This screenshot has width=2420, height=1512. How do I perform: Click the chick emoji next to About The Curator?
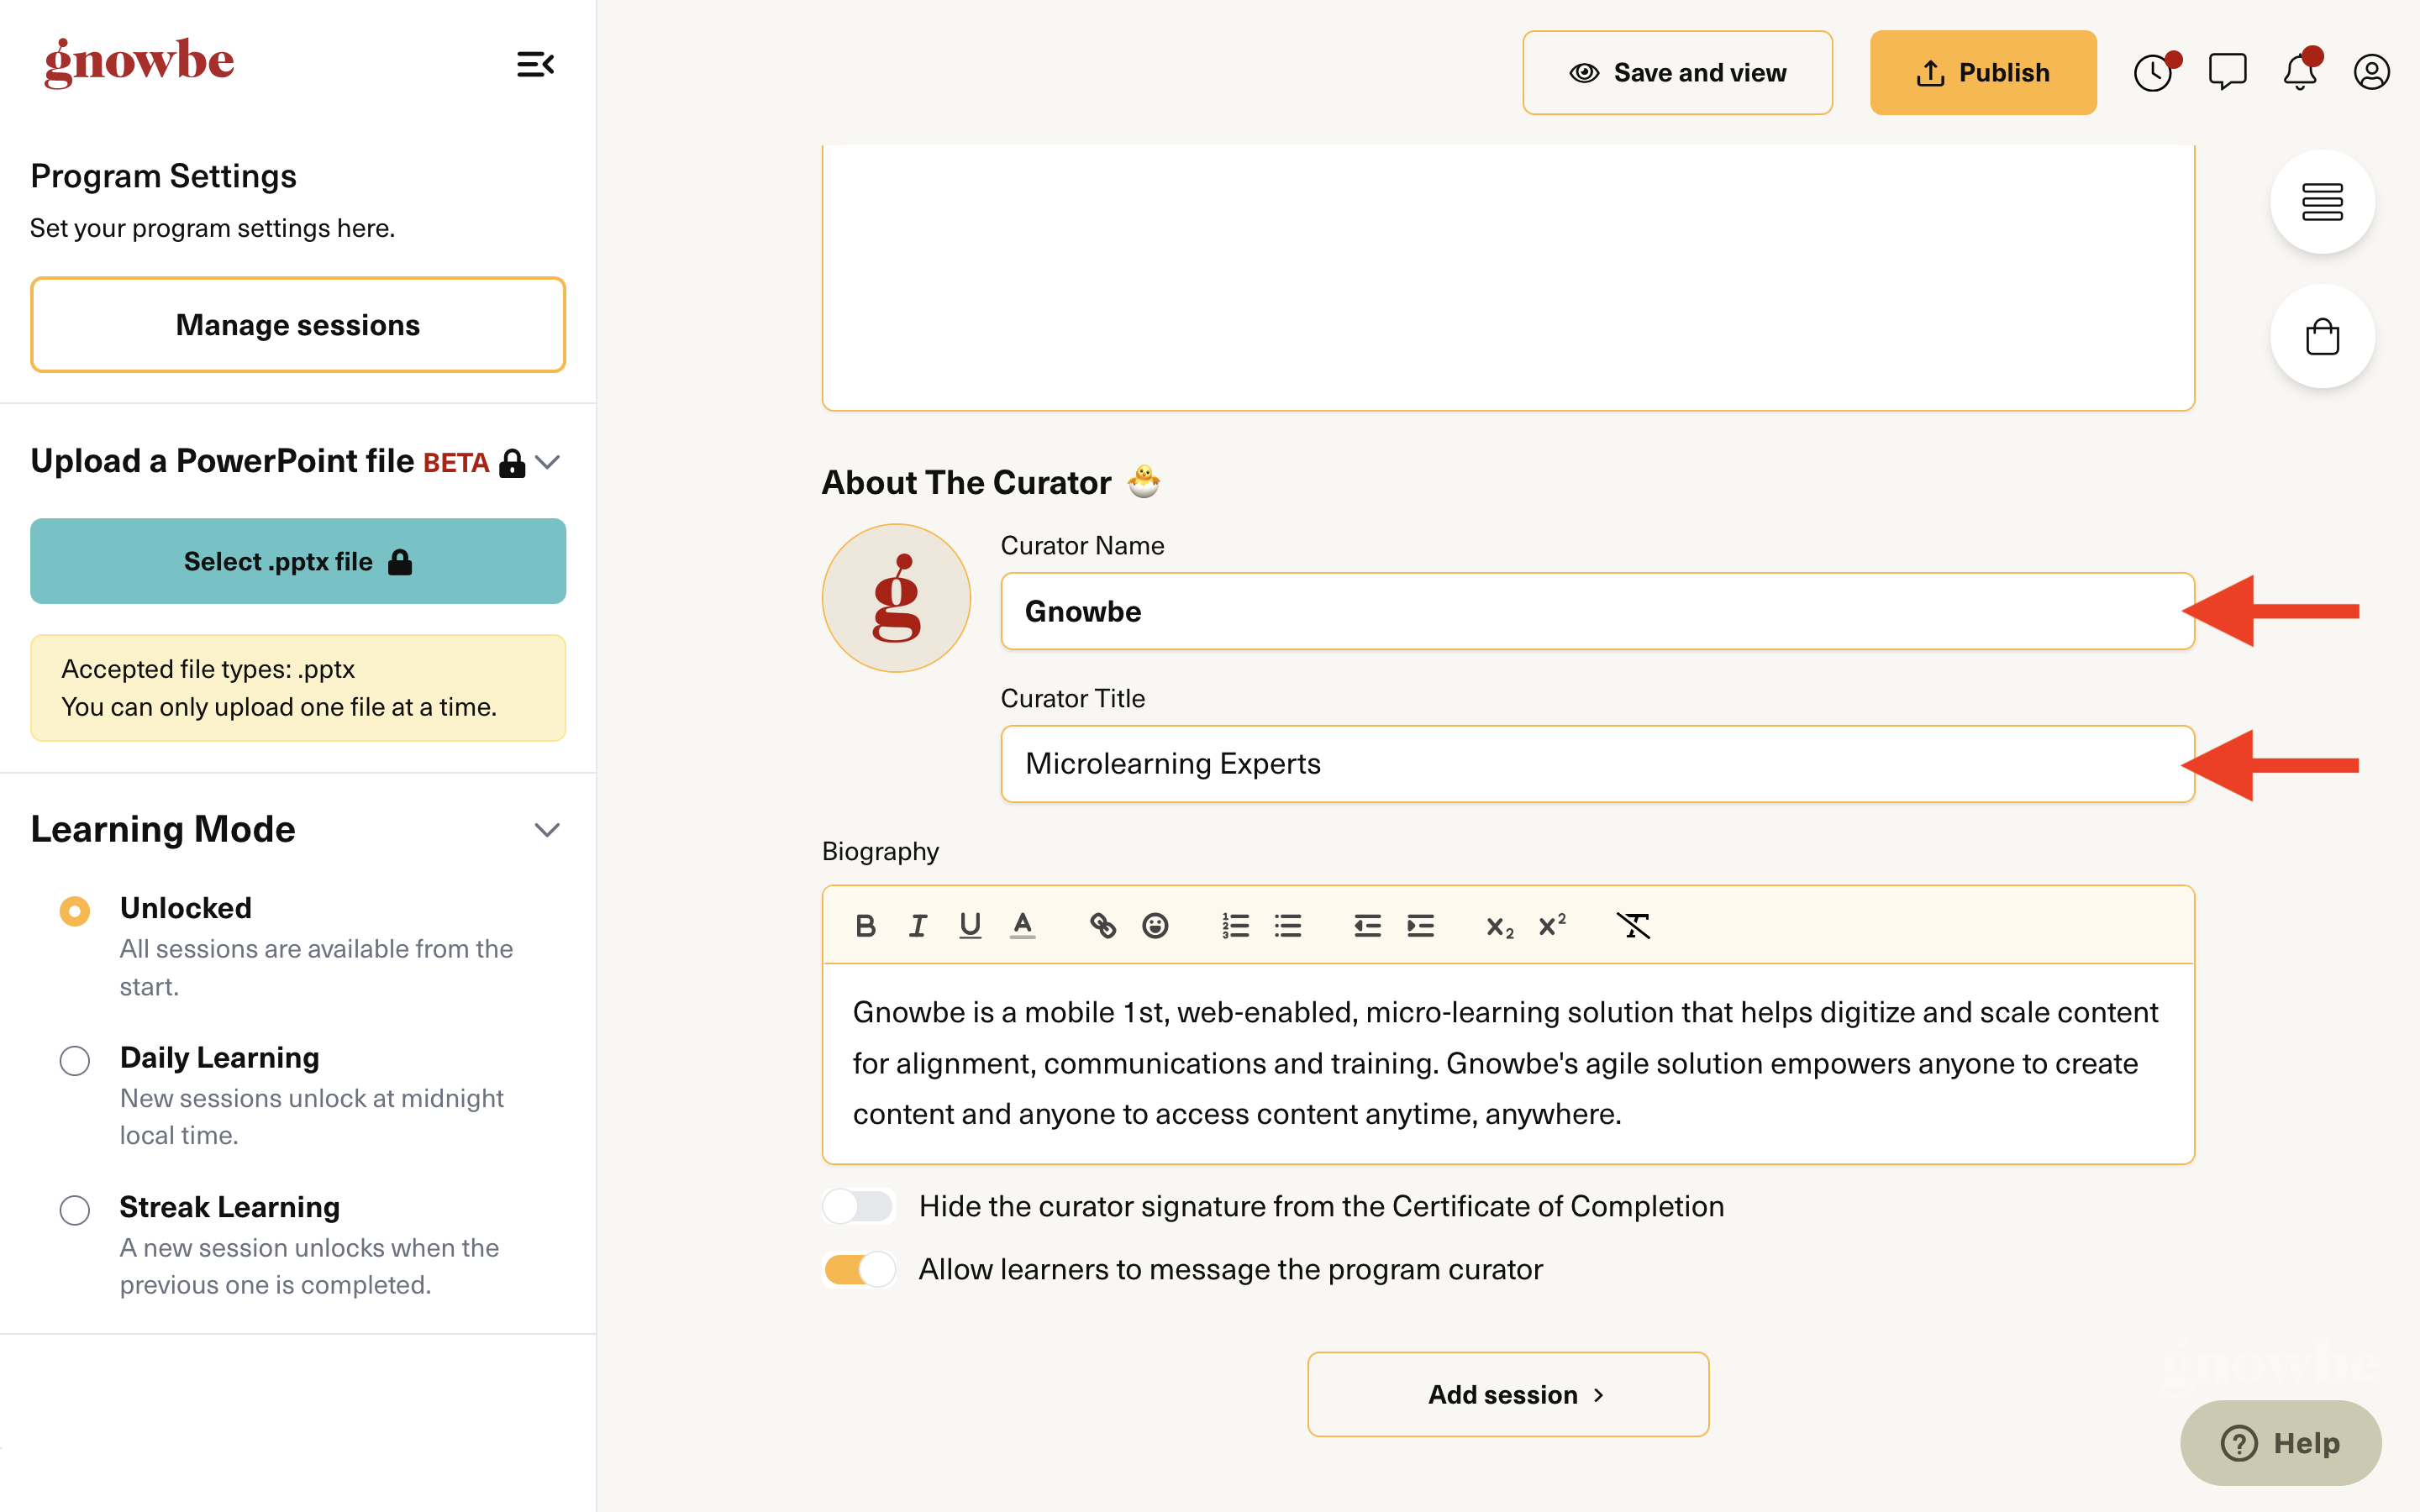[x=1144, y=481]
